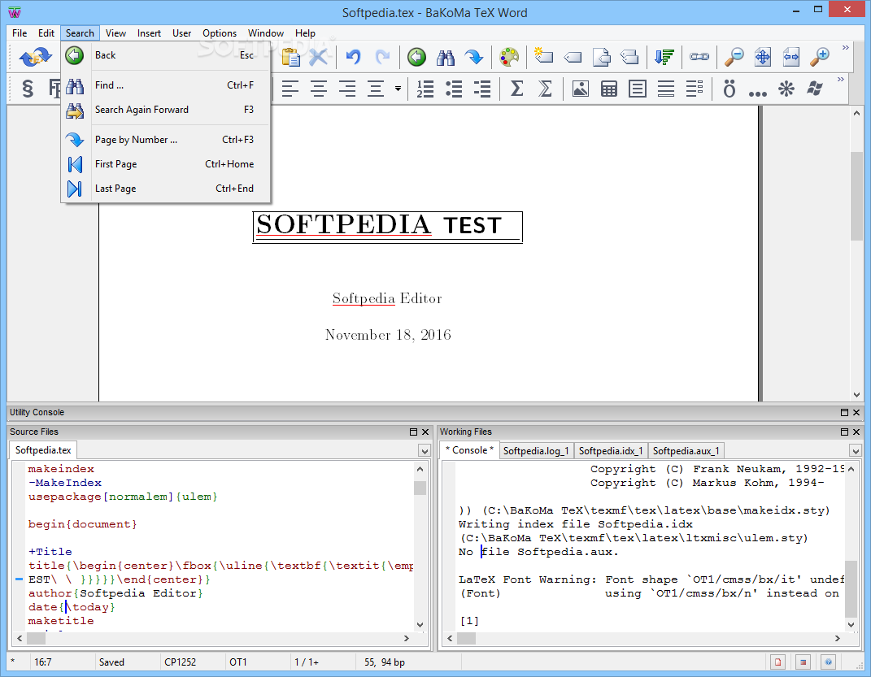Maximize the Source Files panel
Screen dimensions: 871x677
pos(413,432)
